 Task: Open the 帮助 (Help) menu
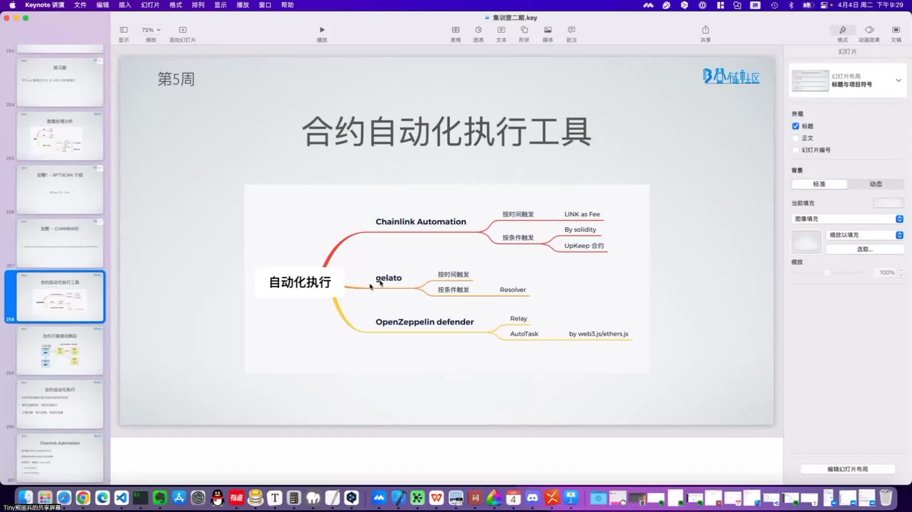pyautogui.click(x=287, y=5)
